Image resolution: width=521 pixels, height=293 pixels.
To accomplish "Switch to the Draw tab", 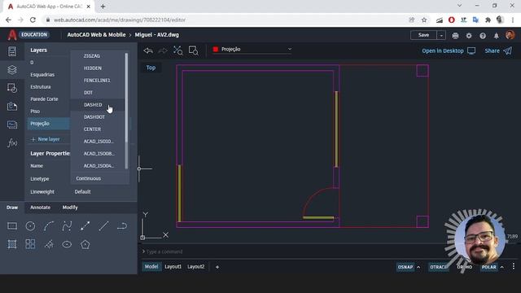I will pos(12,208).
